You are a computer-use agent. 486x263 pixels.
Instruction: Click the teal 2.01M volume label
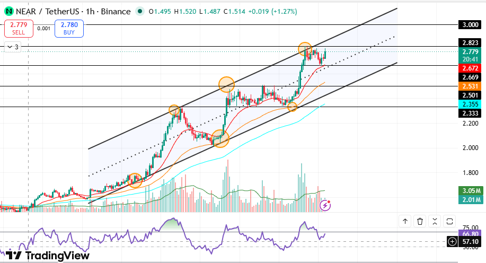[x=470, y=200]
